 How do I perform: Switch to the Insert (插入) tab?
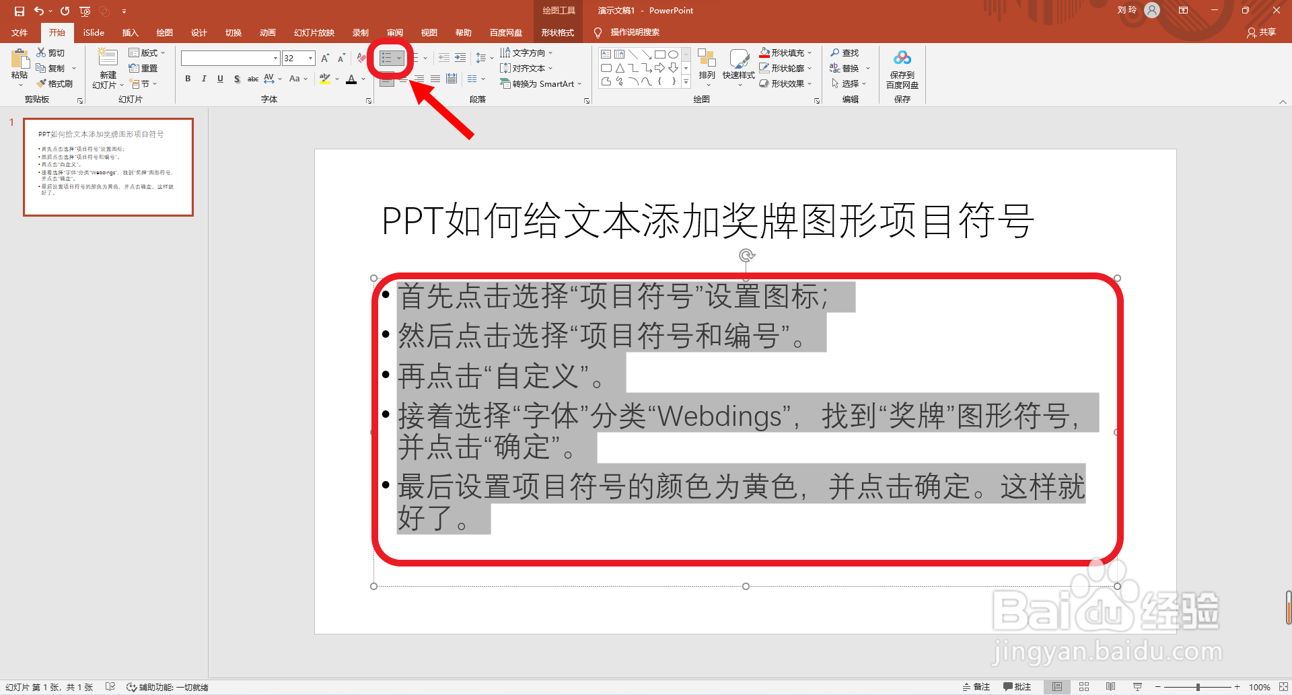pos(130,32)
